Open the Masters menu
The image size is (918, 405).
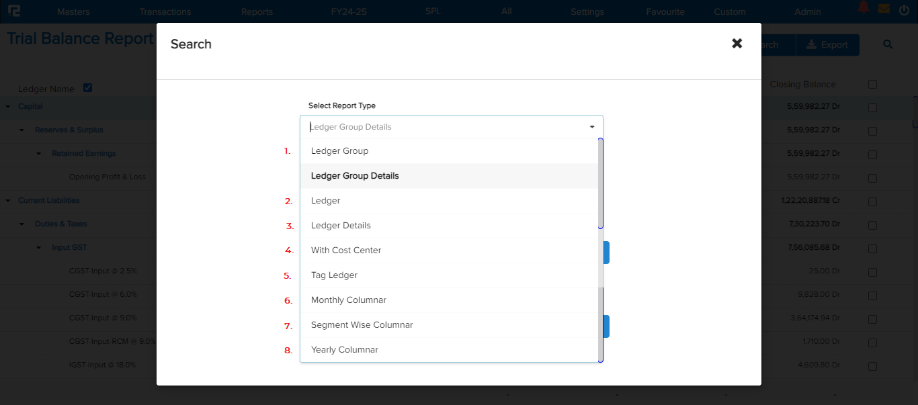click(73, 11)
